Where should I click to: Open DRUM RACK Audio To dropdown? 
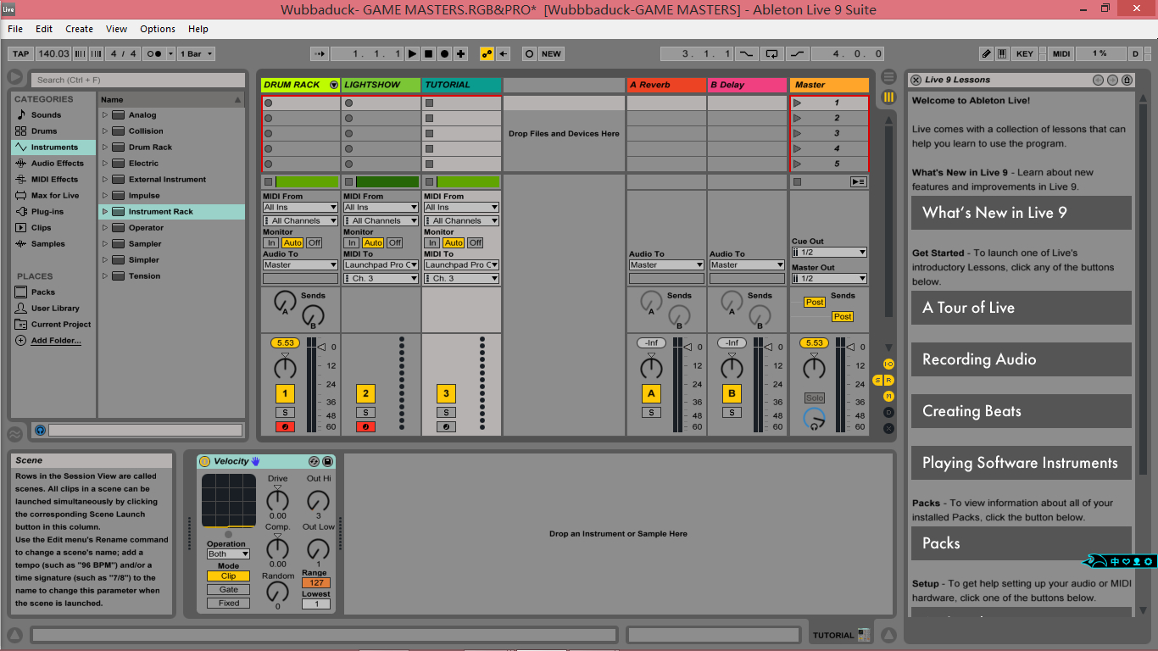tap(300, 265)
